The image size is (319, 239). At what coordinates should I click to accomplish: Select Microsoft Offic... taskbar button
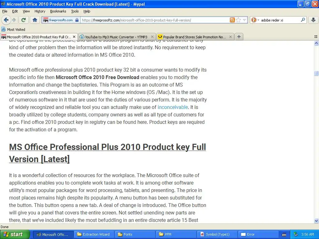[53, 234]
